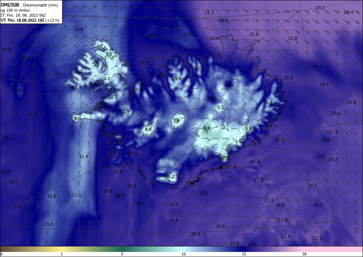Select the 12.1 value
The image size is (363, 257).
click(x=77, y=195)
